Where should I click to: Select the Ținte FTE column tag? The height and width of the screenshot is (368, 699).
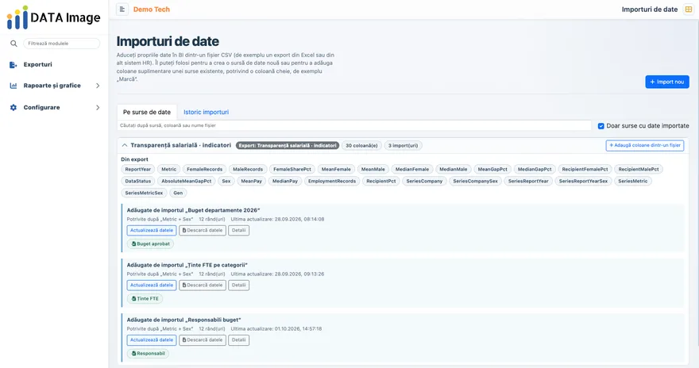(x=145, y=298)
